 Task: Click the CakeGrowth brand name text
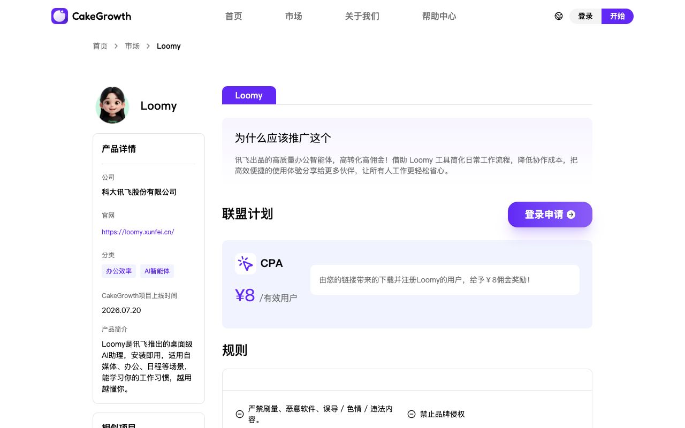tap(102, 16)
